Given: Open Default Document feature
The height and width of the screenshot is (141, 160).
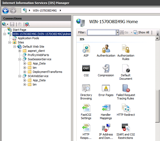Looking at the screenshot, I should coord(126,72).
